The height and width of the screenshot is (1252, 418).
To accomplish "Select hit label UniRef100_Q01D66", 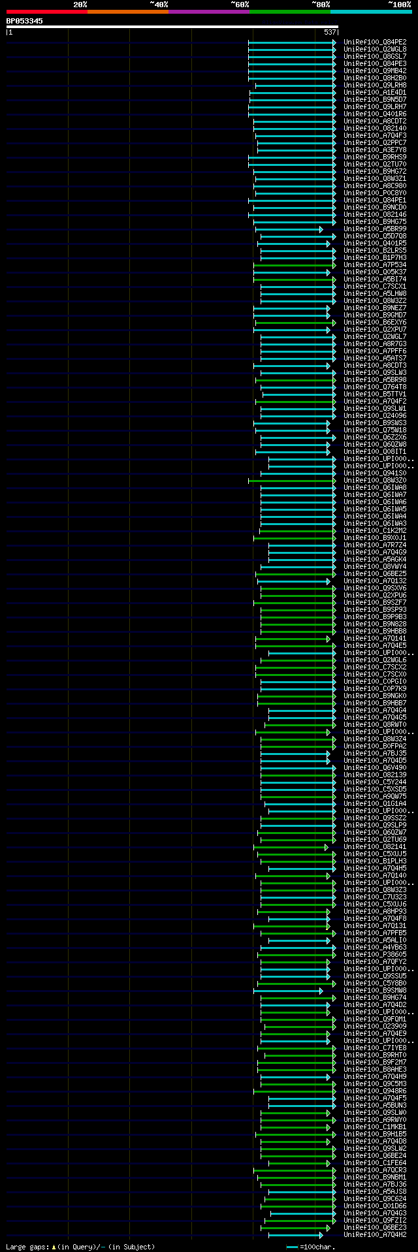I will pos(375,1206).
